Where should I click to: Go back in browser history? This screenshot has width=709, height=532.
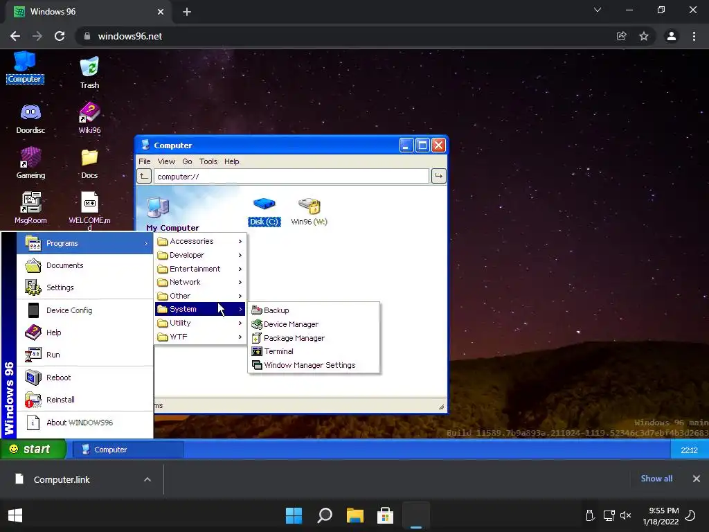click(x=15, y=36)
